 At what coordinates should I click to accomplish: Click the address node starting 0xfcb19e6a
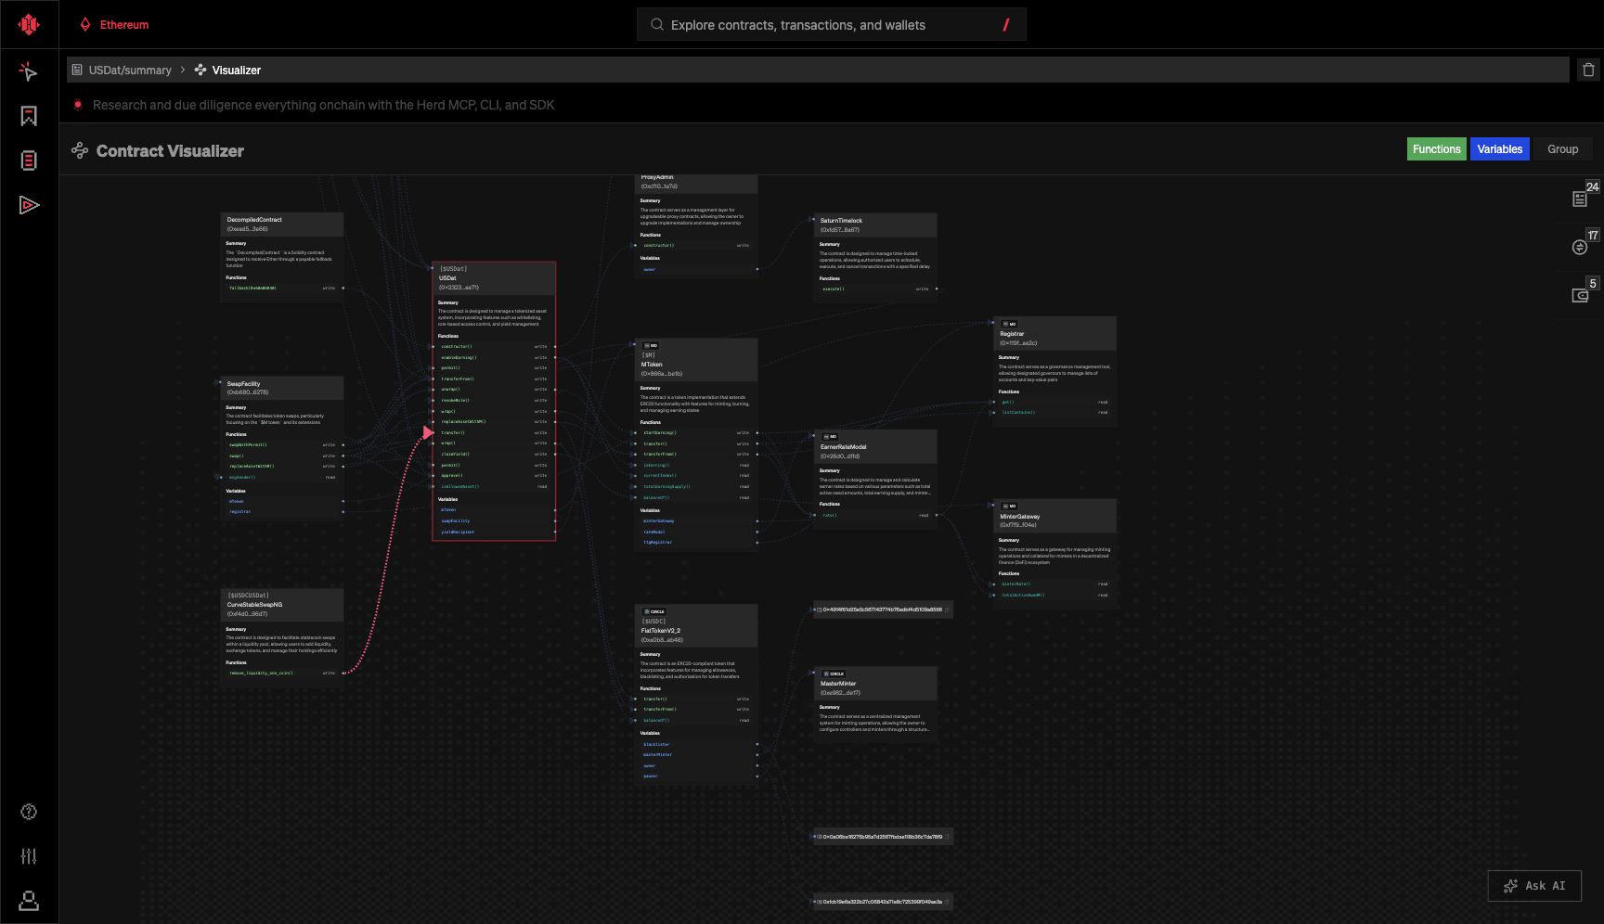pos(882,902)
